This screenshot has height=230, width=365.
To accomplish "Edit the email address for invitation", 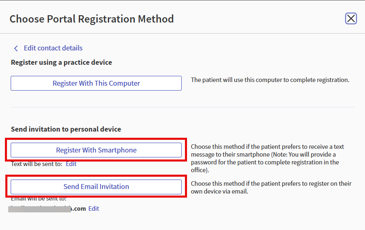I will tap(94, 209).
